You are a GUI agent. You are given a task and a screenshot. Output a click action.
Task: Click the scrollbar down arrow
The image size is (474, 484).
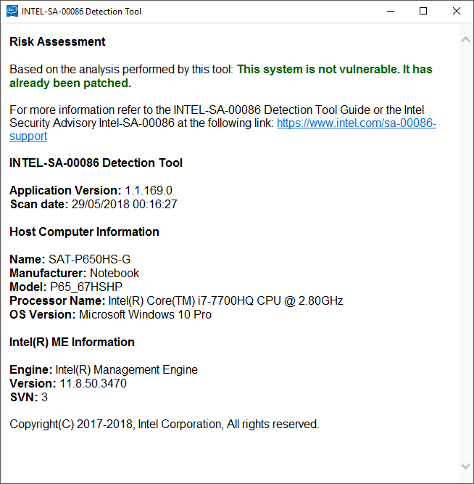[x=465, y=466]
